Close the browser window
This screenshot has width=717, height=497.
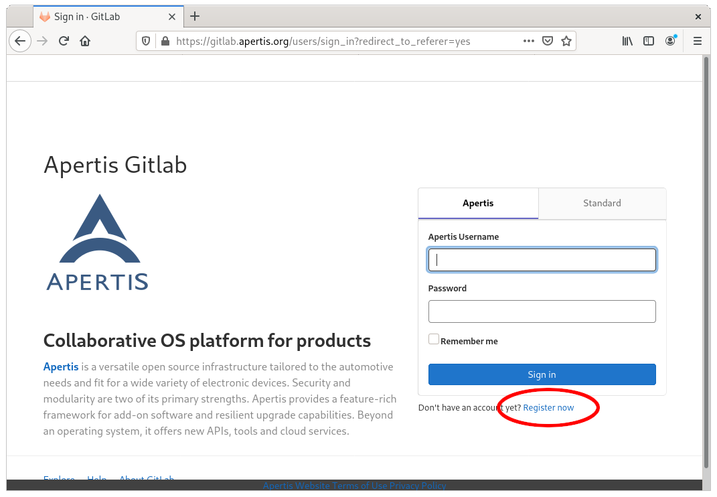click(x=698, y=17)
